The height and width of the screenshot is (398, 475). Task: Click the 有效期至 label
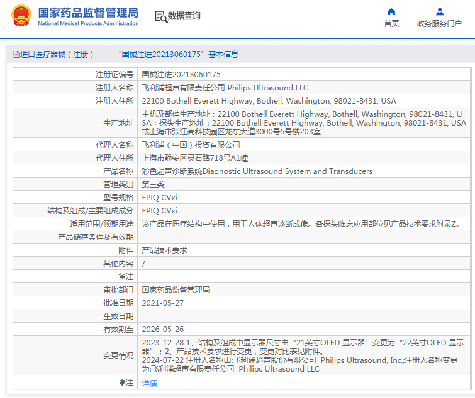pos(118,330)
